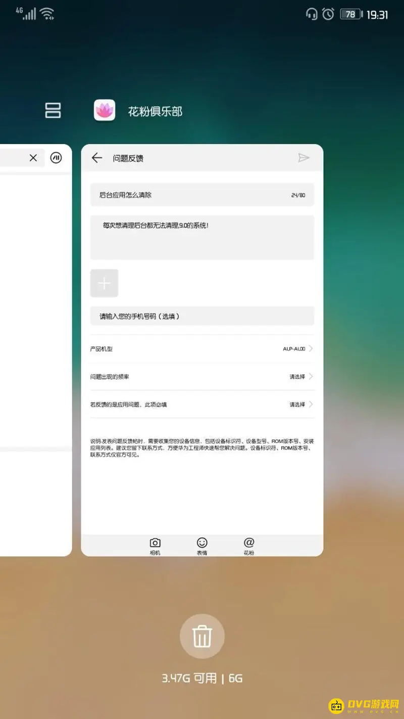Image resolution: width=404 pixels, height=719 pixels.
Task: Tap the alarm clock status icon
Action: click(x=328, y=14)
